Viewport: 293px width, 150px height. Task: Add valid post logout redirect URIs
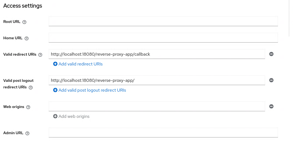(90, 90)
